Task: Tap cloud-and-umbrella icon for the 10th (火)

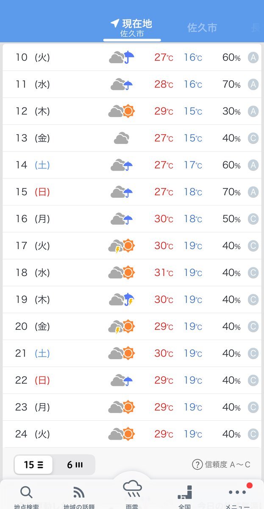Action: pos(122,57)
